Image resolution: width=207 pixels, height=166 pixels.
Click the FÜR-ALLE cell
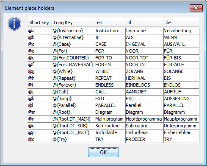pyautogui.click(x=181, y=65)
